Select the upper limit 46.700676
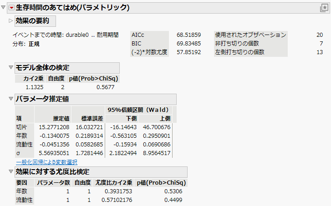Screen dimensions: 331x206 click(x=157, y=127)
